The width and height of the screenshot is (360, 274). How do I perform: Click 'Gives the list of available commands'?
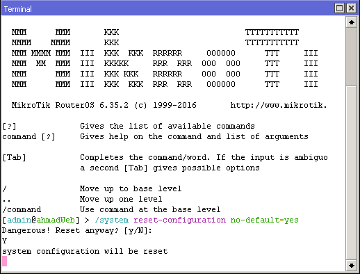tap(167, 126)
